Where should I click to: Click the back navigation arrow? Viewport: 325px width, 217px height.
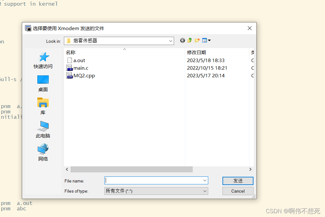[182, 40]
